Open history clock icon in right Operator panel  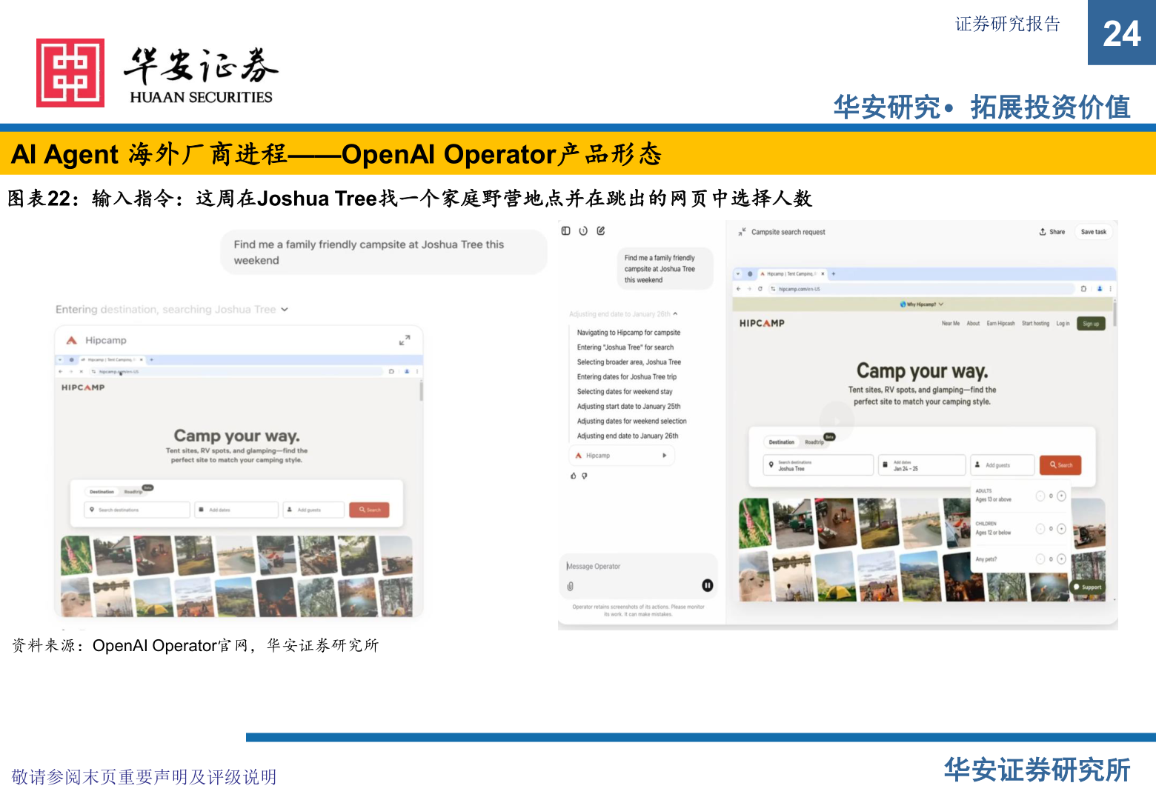tap(583, 231)
